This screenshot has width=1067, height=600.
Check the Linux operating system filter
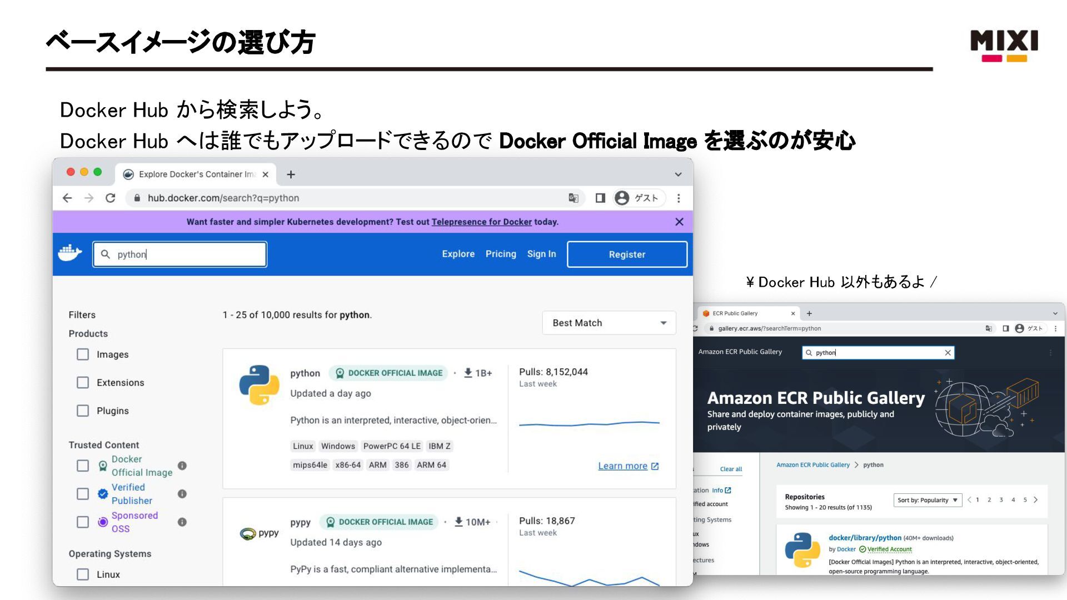coord(83,574)
